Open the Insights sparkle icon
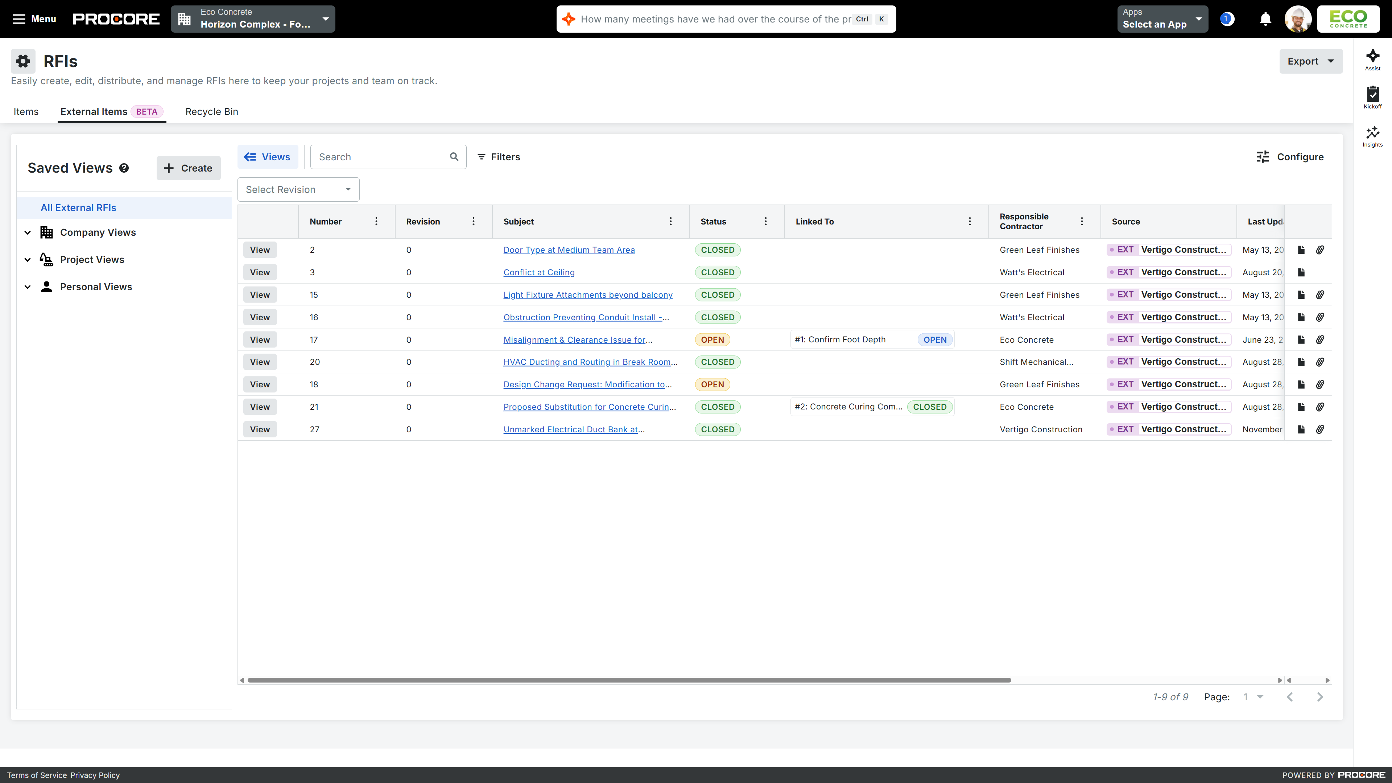1392x783 pixels. tap(1372, 136)
